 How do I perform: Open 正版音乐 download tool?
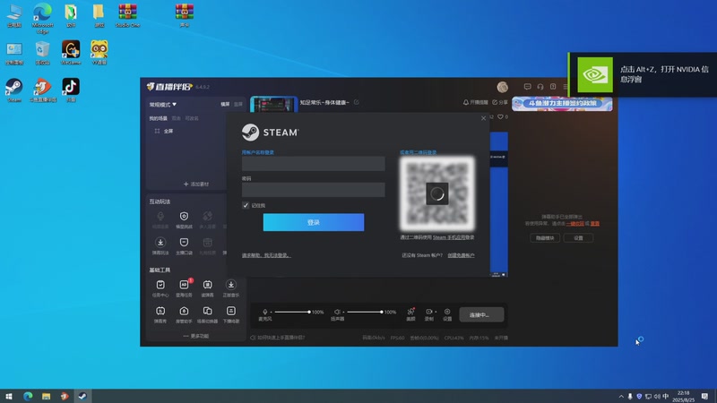pyautogui.click(x=231, y=288)
